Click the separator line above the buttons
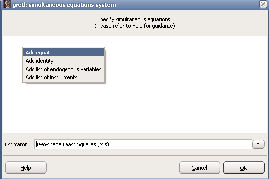269x179 pixels. pyautogui.click(x=134, y=156)
